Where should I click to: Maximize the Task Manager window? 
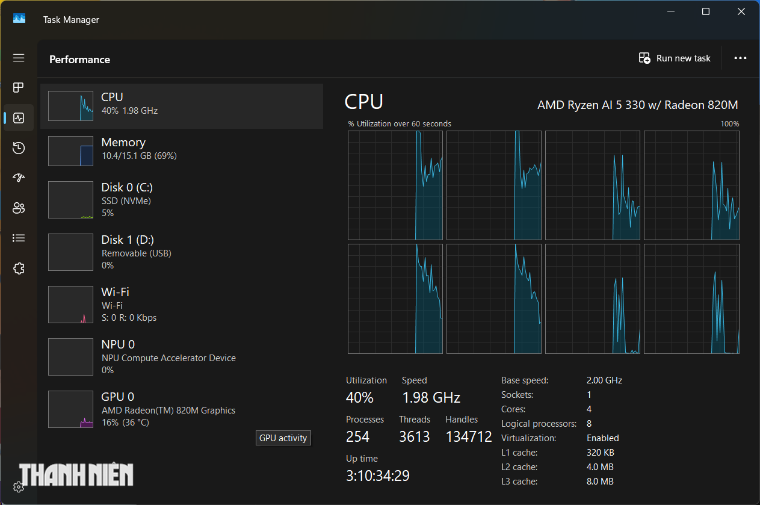706,11
